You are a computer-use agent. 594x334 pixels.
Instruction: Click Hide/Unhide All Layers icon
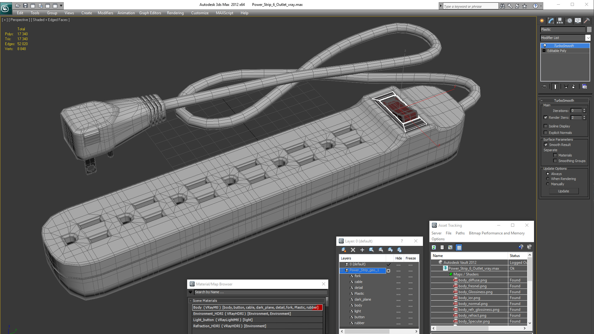tap(390, 250)
